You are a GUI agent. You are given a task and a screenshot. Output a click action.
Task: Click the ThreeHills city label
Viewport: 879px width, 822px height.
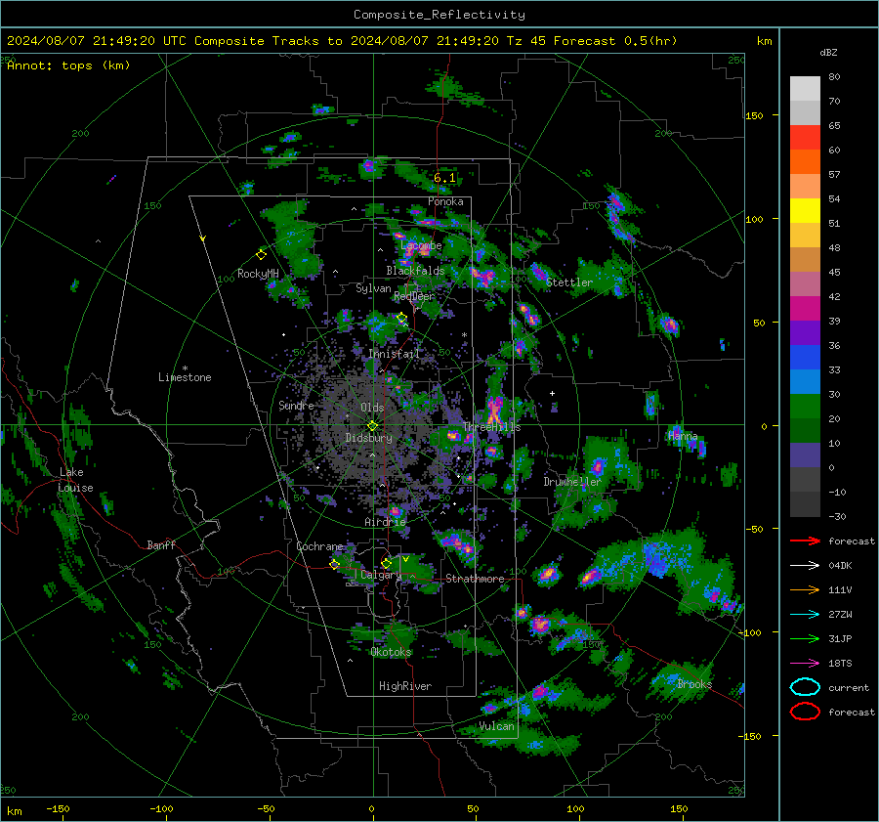(x=491, y=427)
